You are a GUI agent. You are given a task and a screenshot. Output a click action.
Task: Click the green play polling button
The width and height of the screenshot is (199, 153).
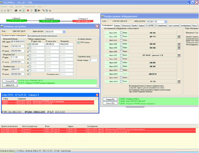(24, 11)
